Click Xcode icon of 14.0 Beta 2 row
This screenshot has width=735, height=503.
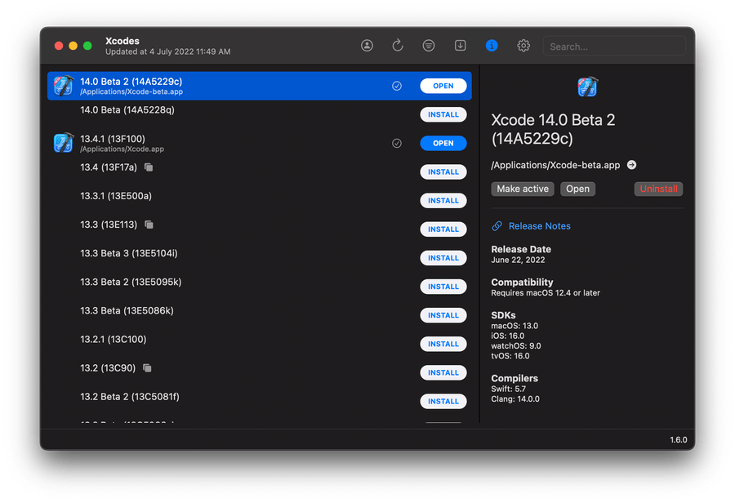[x=63, y=86]
